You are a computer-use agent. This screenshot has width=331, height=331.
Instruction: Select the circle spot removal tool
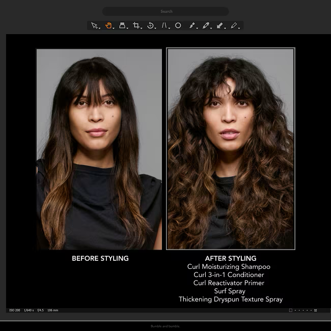(x=178, y=25)
